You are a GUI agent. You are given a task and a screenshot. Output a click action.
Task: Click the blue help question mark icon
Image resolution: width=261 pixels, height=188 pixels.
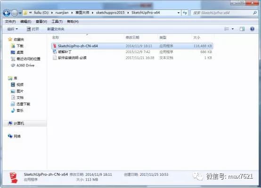point(252,29)
